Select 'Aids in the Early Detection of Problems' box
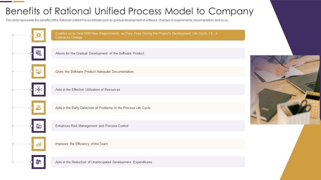Image resolution: width=321 pixels, height=180 pixels. [x=148, y=108]
